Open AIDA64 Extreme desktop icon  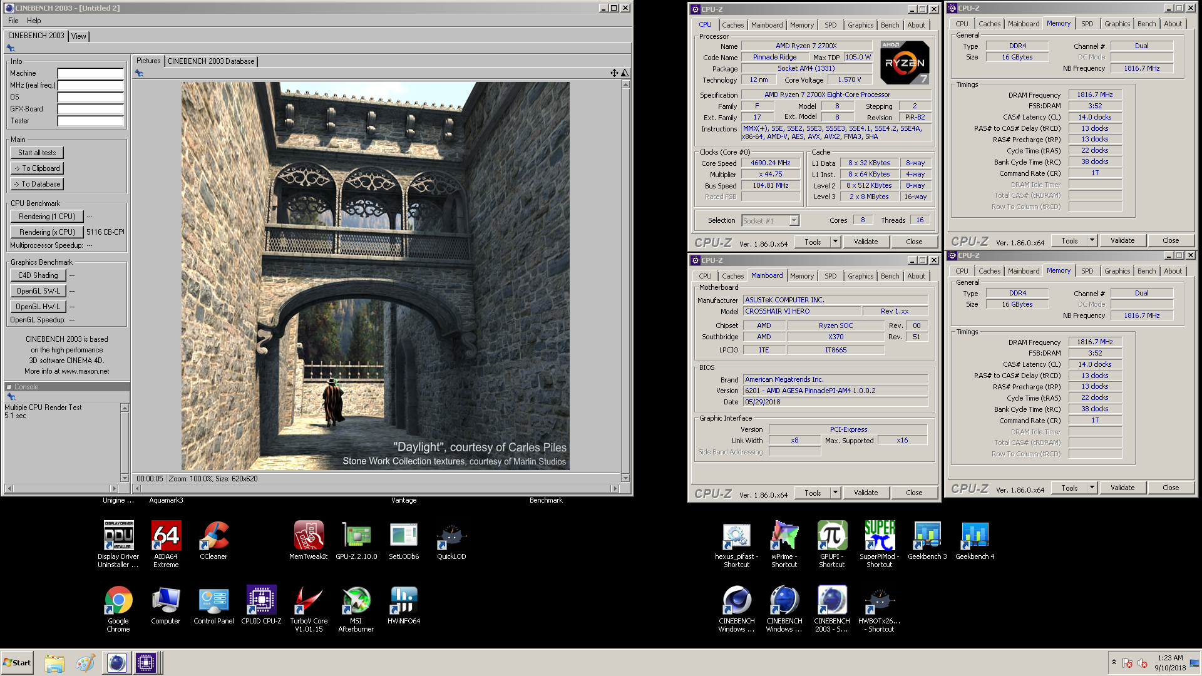point(166,543)
